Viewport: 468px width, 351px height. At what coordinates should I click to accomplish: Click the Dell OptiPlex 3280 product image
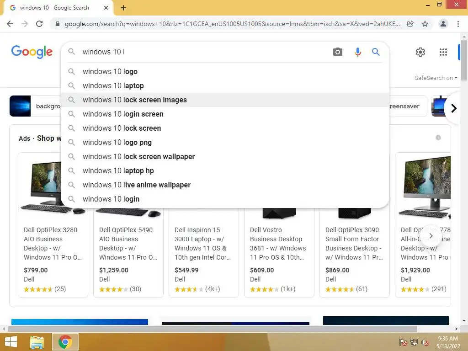click(x=40, y=186)
